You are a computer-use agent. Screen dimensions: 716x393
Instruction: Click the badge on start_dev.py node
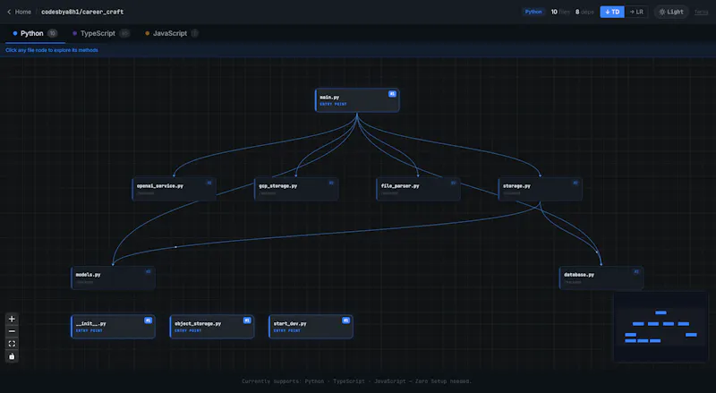tap(345, 320)
